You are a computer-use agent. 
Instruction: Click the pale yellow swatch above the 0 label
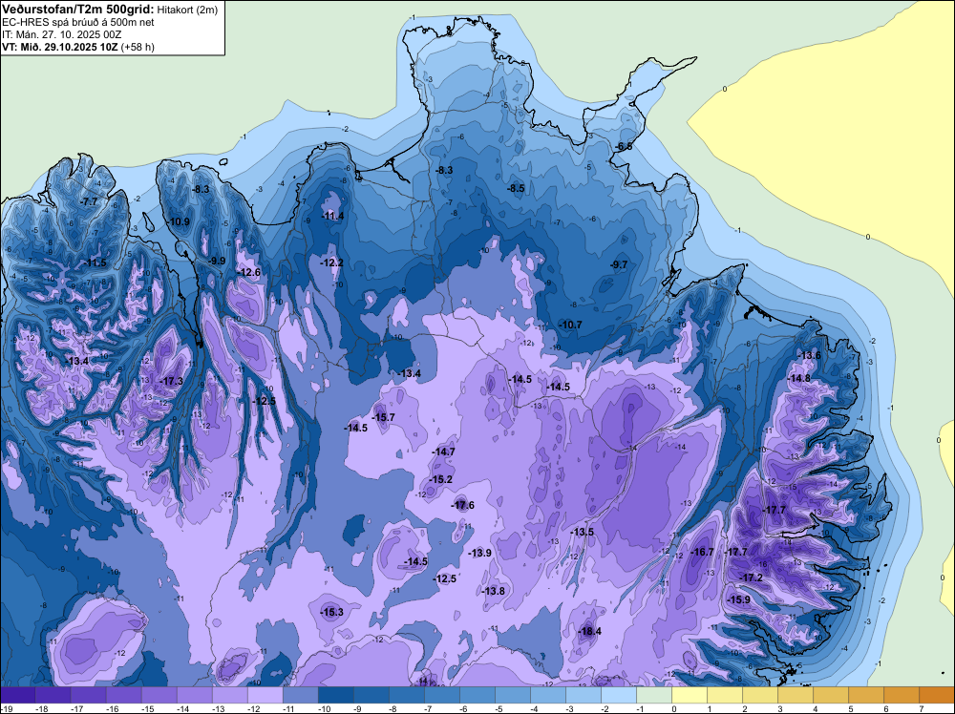[690, 695]
